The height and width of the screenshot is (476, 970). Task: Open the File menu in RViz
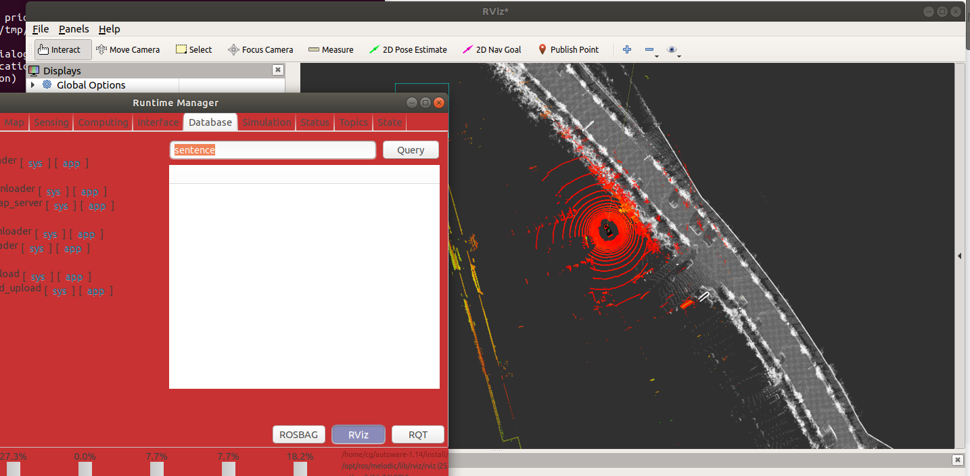(x=41, y=29)
